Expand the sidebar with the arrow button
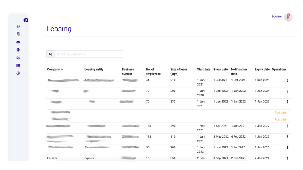 coord(26,20)
